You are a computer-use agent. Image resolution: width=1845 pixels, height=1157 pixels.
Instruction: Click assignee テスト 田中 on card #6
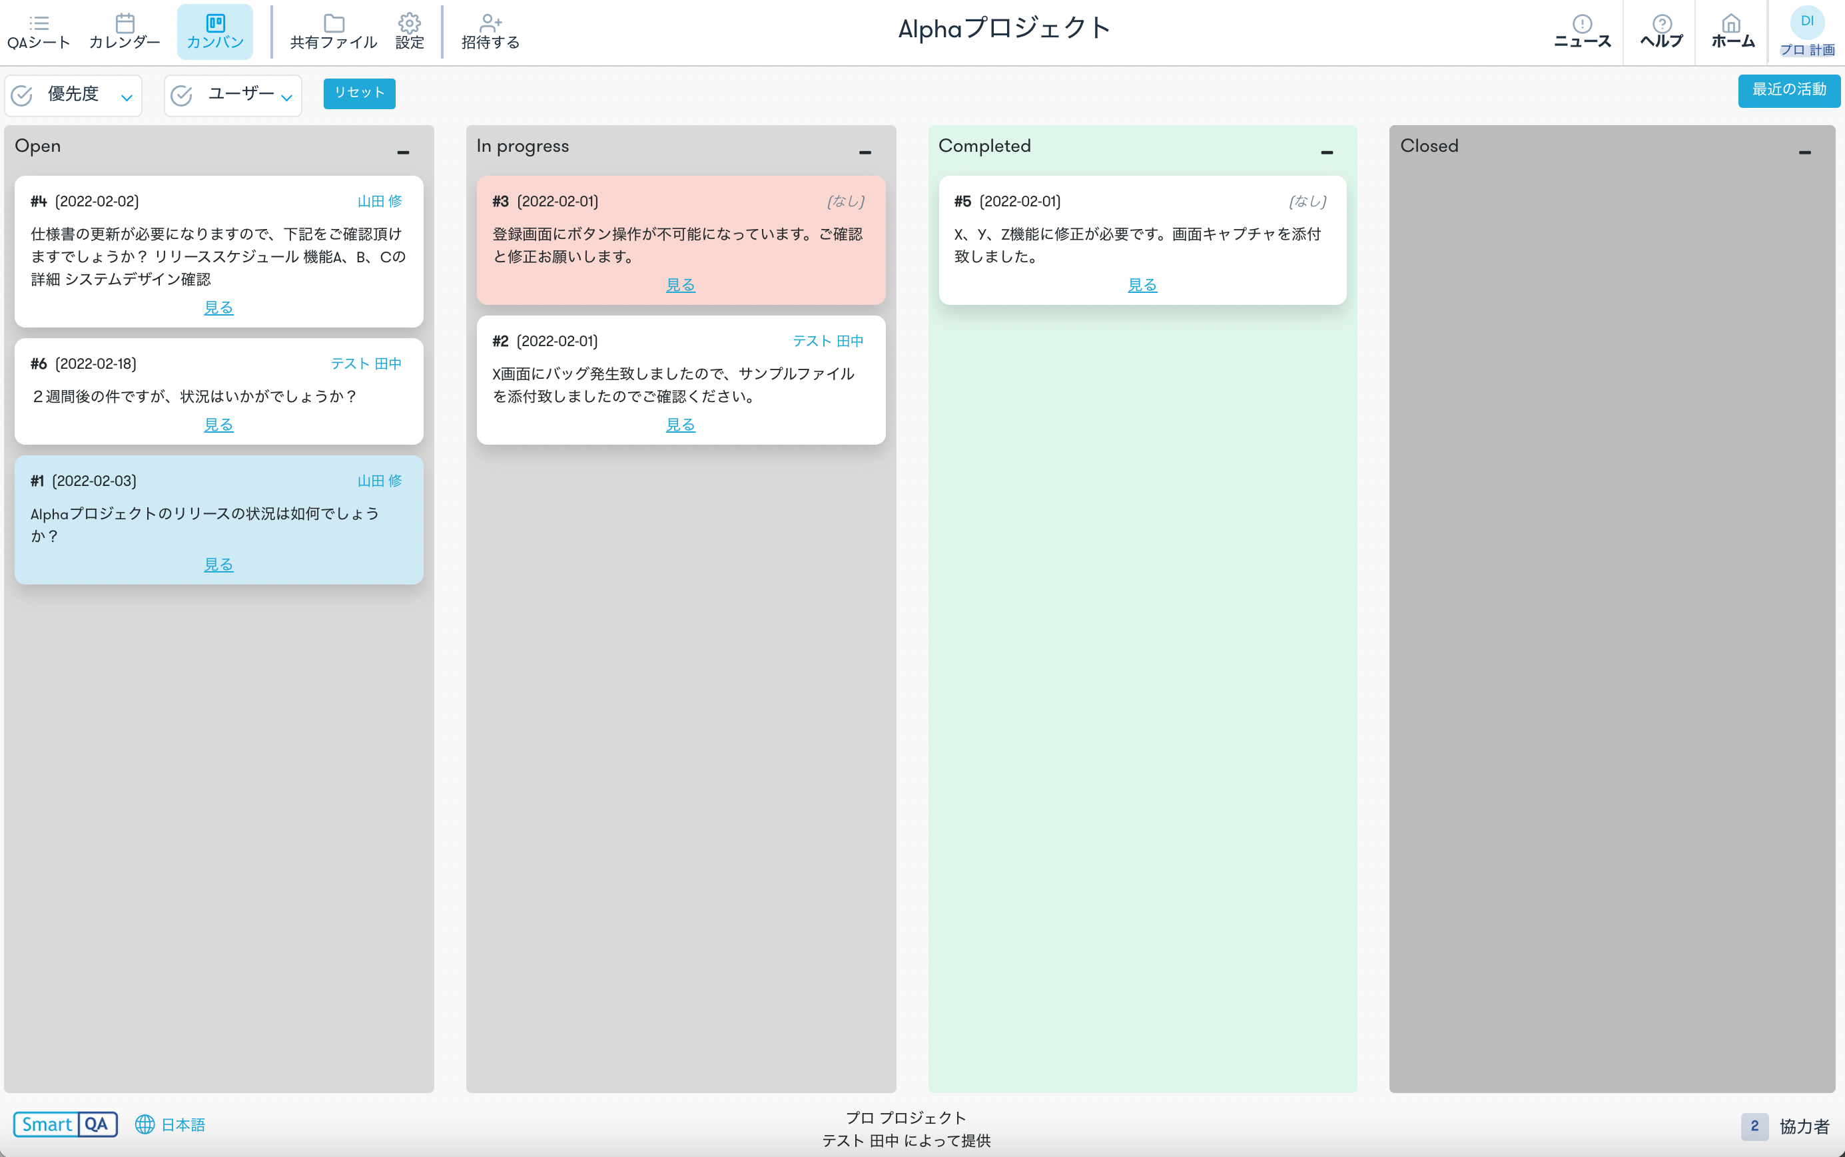(x=366, y=363)
